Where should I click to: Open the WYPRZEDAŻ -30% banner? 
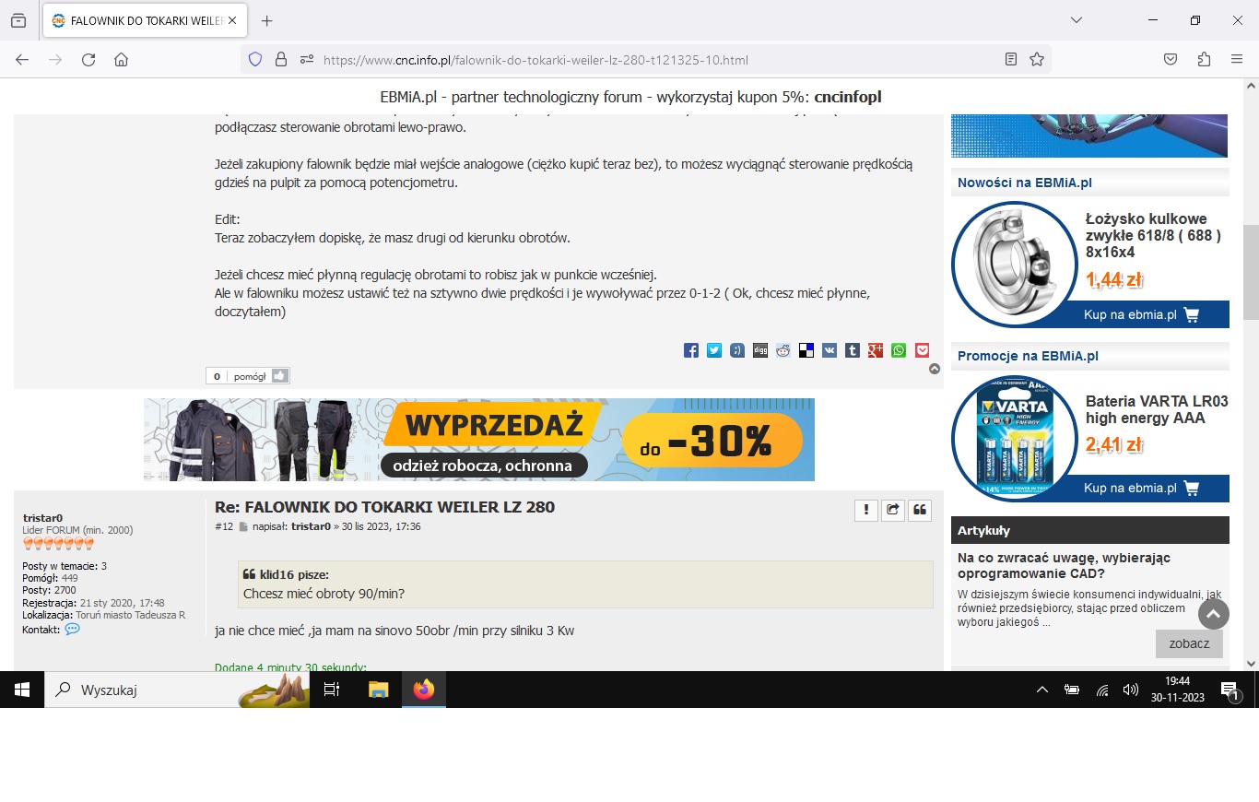pyautogui.click(x=479, y=440)
